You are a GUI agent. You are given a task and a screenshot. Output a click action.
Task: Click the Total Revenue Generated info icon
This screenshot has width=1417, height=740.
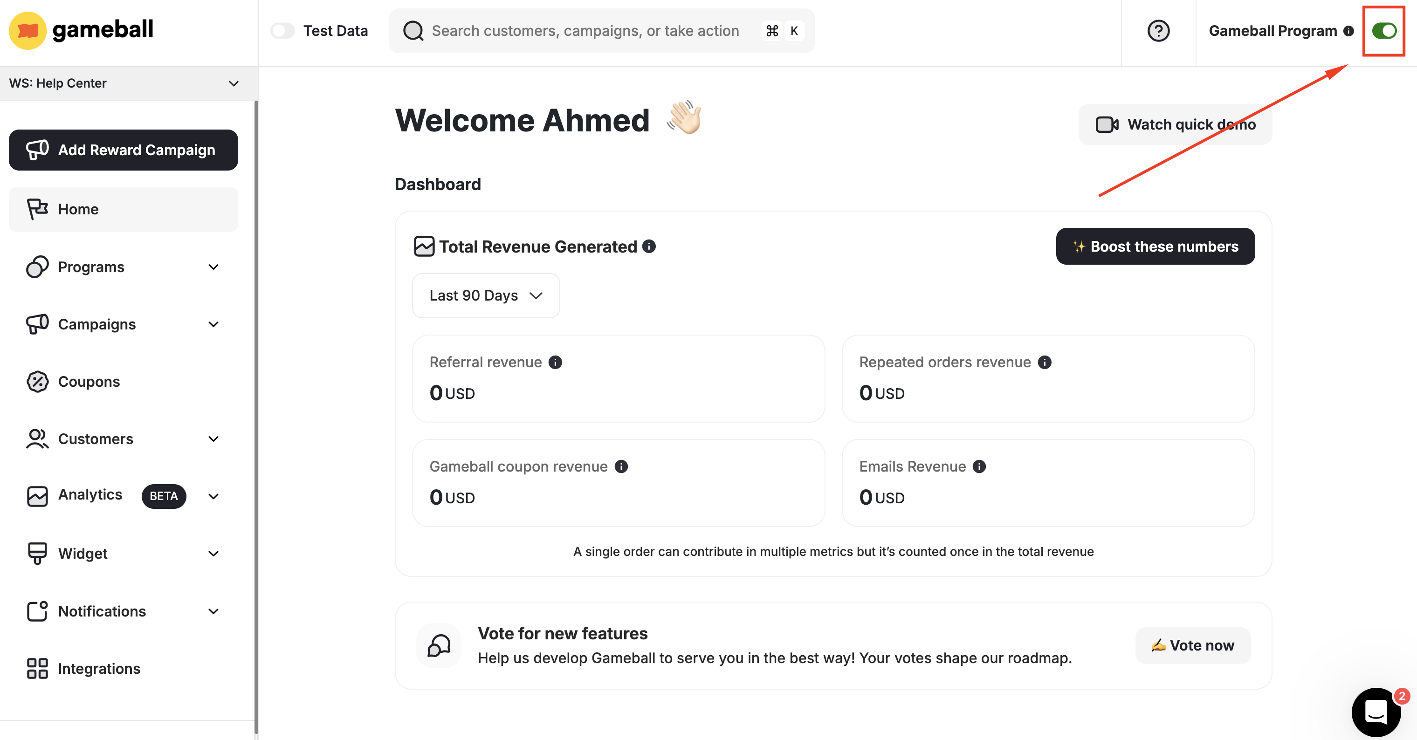tap(649, 247)
